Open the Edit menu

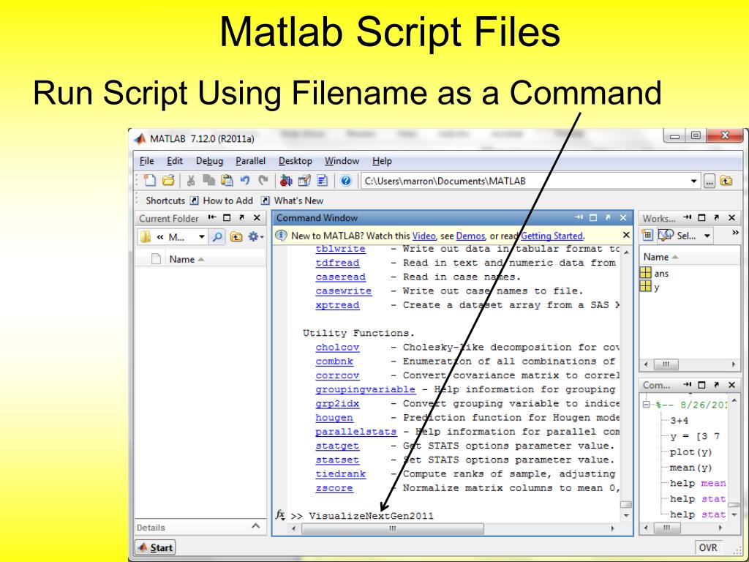coord(175,161)
